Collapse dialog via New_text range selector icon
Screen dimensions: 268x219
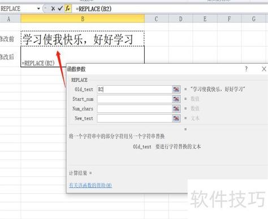[x=176, y=119]
